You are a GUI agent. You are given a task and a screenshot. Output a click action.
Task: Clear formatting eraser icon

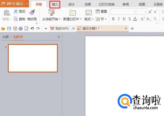click(155, 19)
